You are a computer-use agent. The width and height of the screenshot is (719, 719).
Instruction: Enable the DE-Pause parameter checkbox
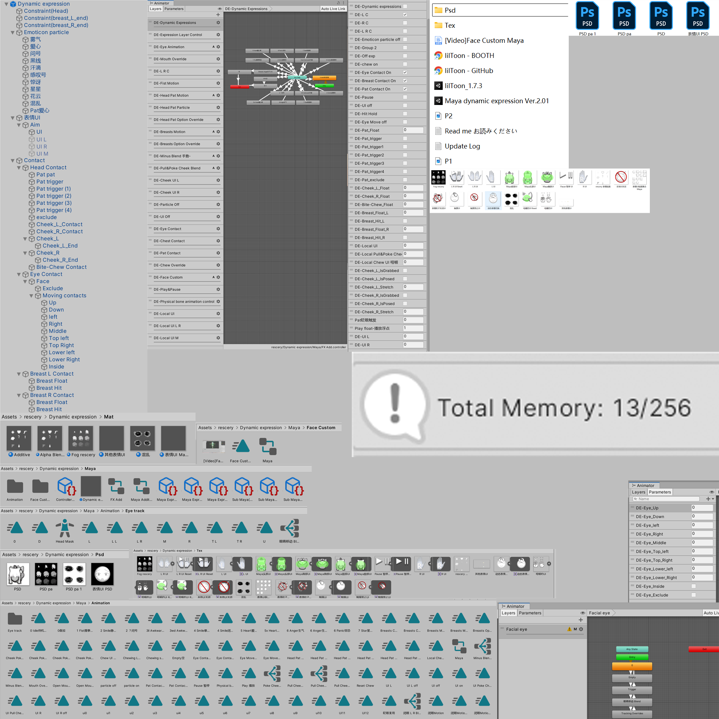coord(405,97)
